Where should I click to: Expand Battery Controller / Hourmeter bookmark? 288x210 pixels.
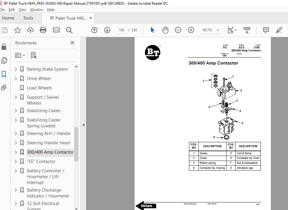tap(16, 171)
